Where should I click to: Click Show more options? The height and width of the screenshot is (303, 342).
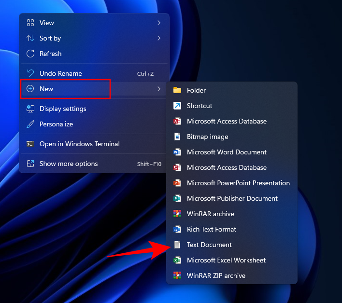(69, 164)
